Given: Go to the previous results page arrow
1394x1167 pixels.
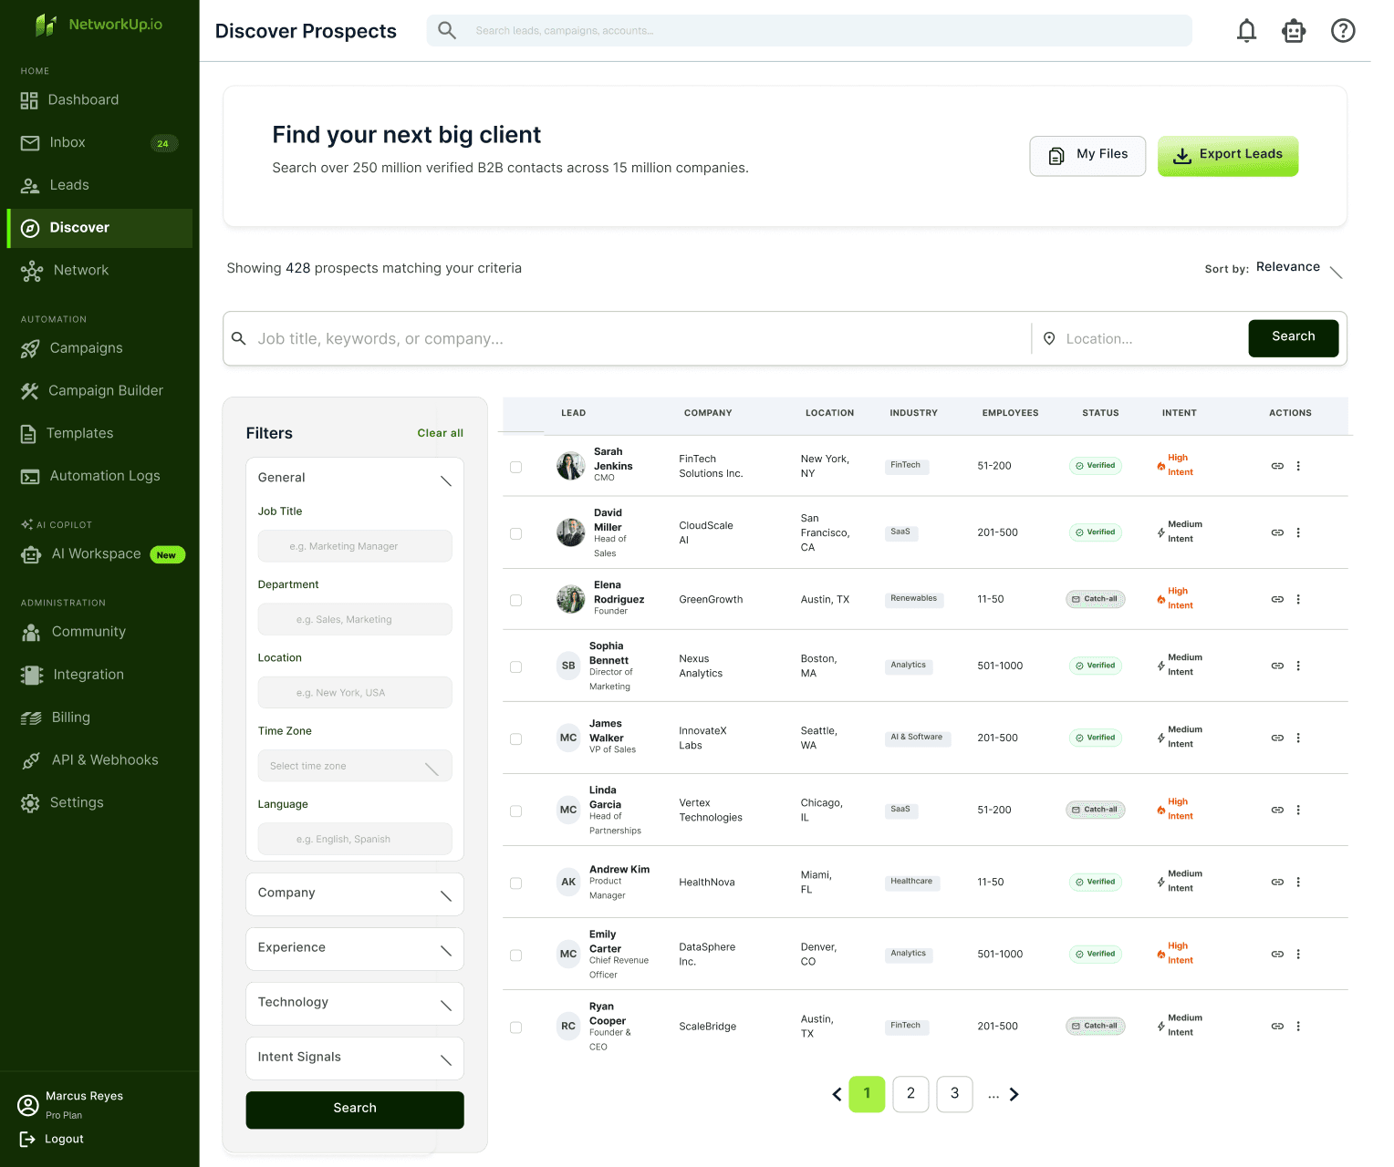Looking at the screenshot, I should click(837, 1094).
